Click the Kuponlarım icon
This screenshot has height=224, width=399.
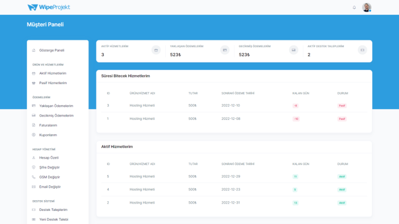(x=34, y=135)
